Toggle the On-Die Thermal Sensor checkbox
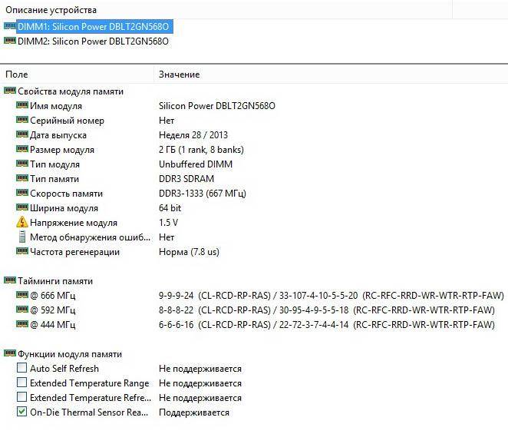508x434 pixels. [x=22, y=412]
